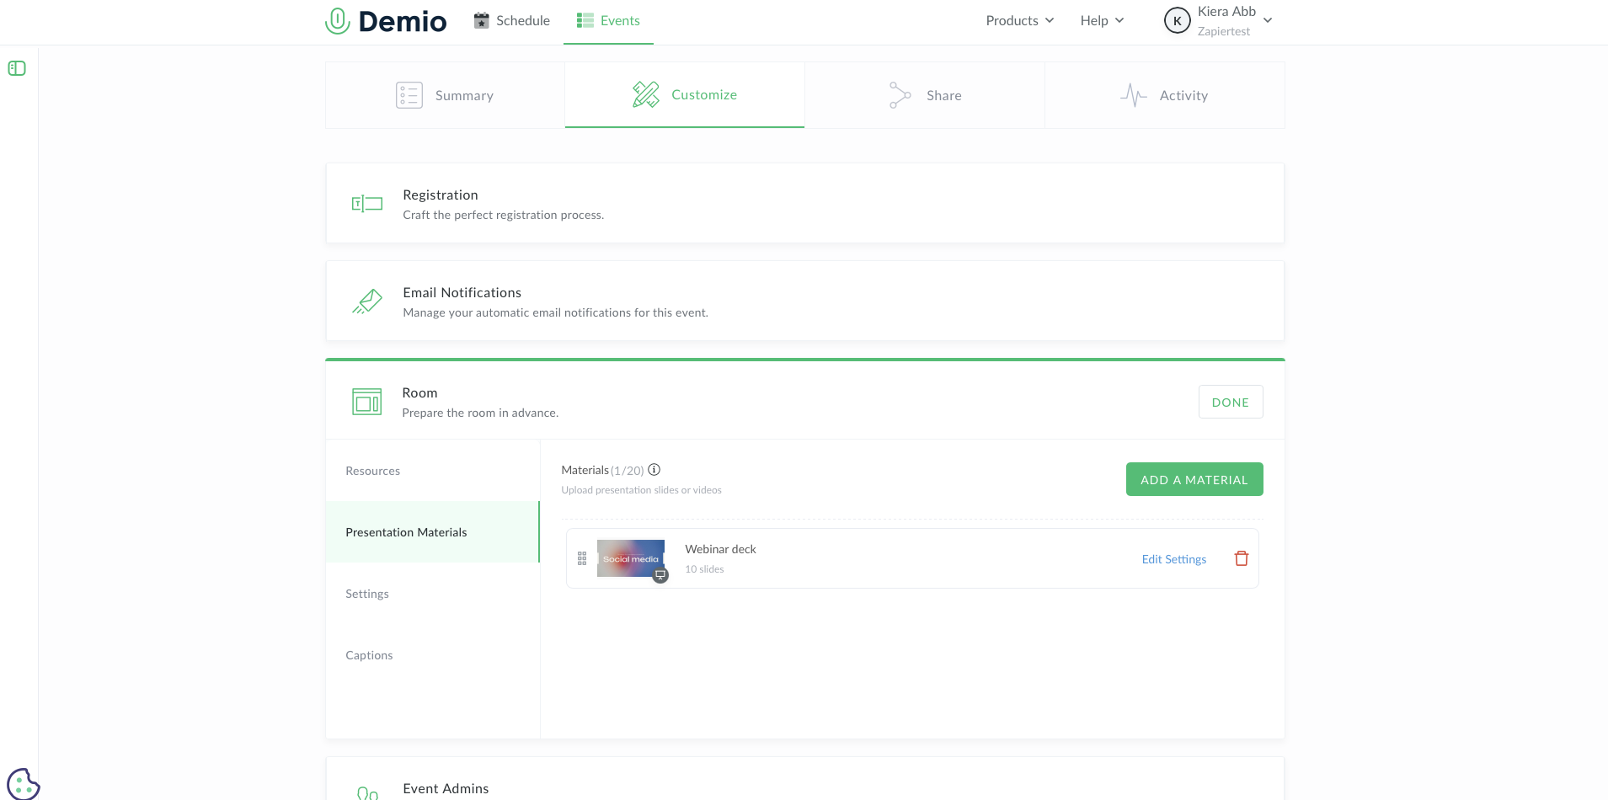
Task: Toggle the left sidebar panel icon
Action: tap(17, 68)
